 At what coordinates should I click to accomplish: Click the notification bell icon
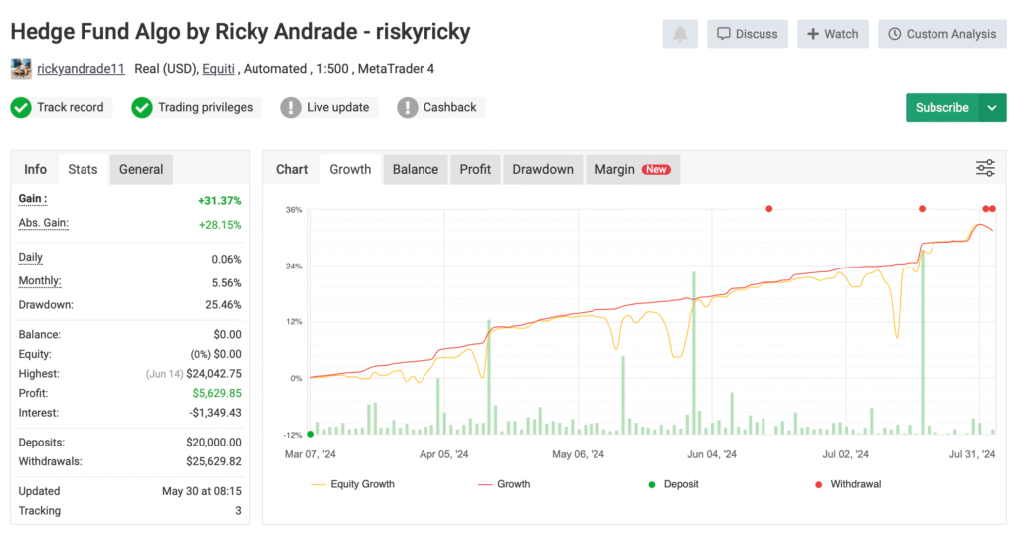tap(680, 34)
